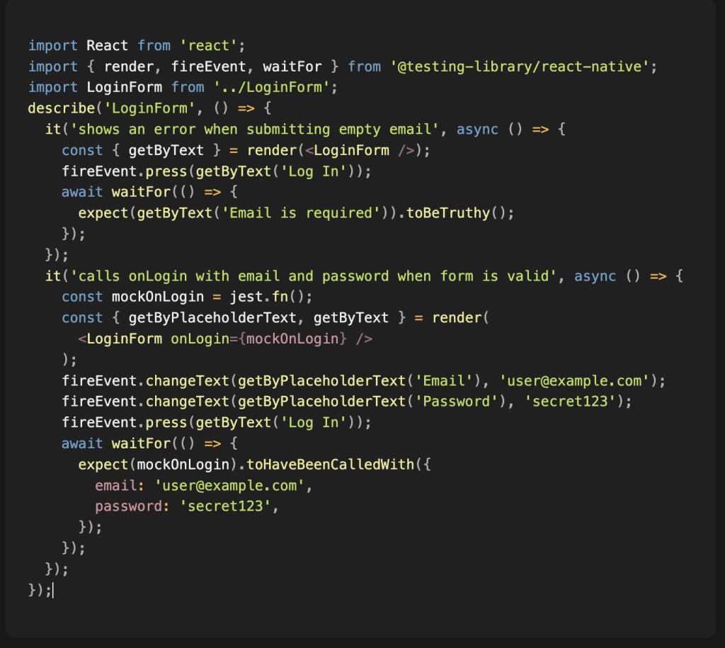Click the onLogin prop in the LoginForm JSX tag
This screenshot has height=648, width=725.
coord(195,339)
